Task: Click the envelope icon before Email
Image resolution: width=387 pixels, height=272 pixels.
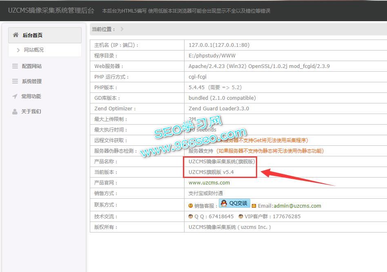Action: click(254, 206)
